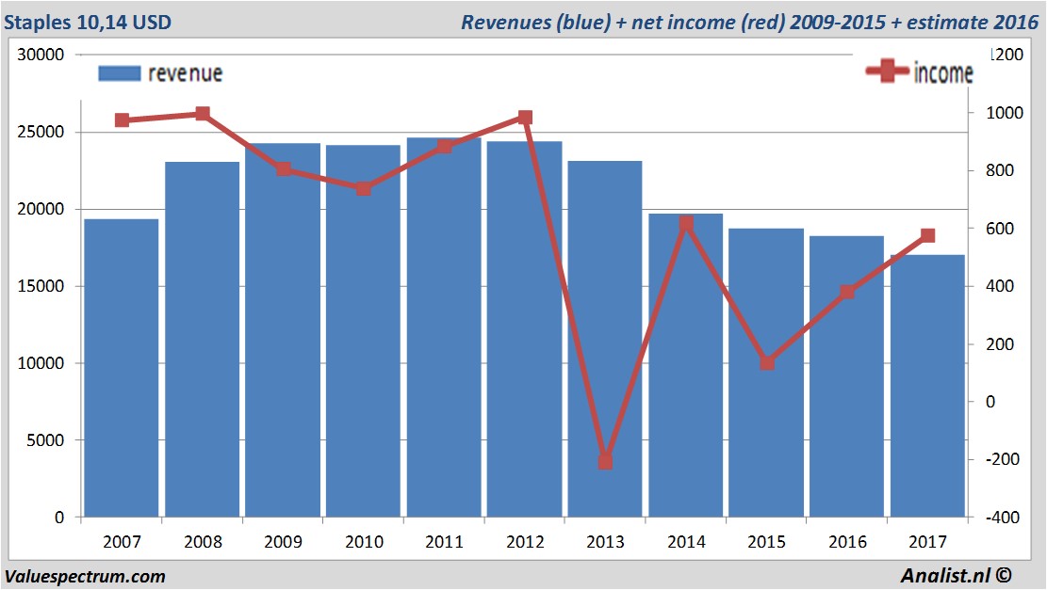Click the 2013 x-axis label
Screen dimensions: 1047x590
coord(605,541)
